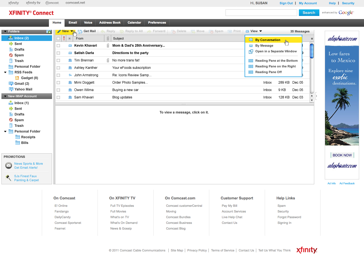Click the replied arrow icon for John Armstrong
The width and height of the screenshot is (364, 256).
click(x=70, y=75)
